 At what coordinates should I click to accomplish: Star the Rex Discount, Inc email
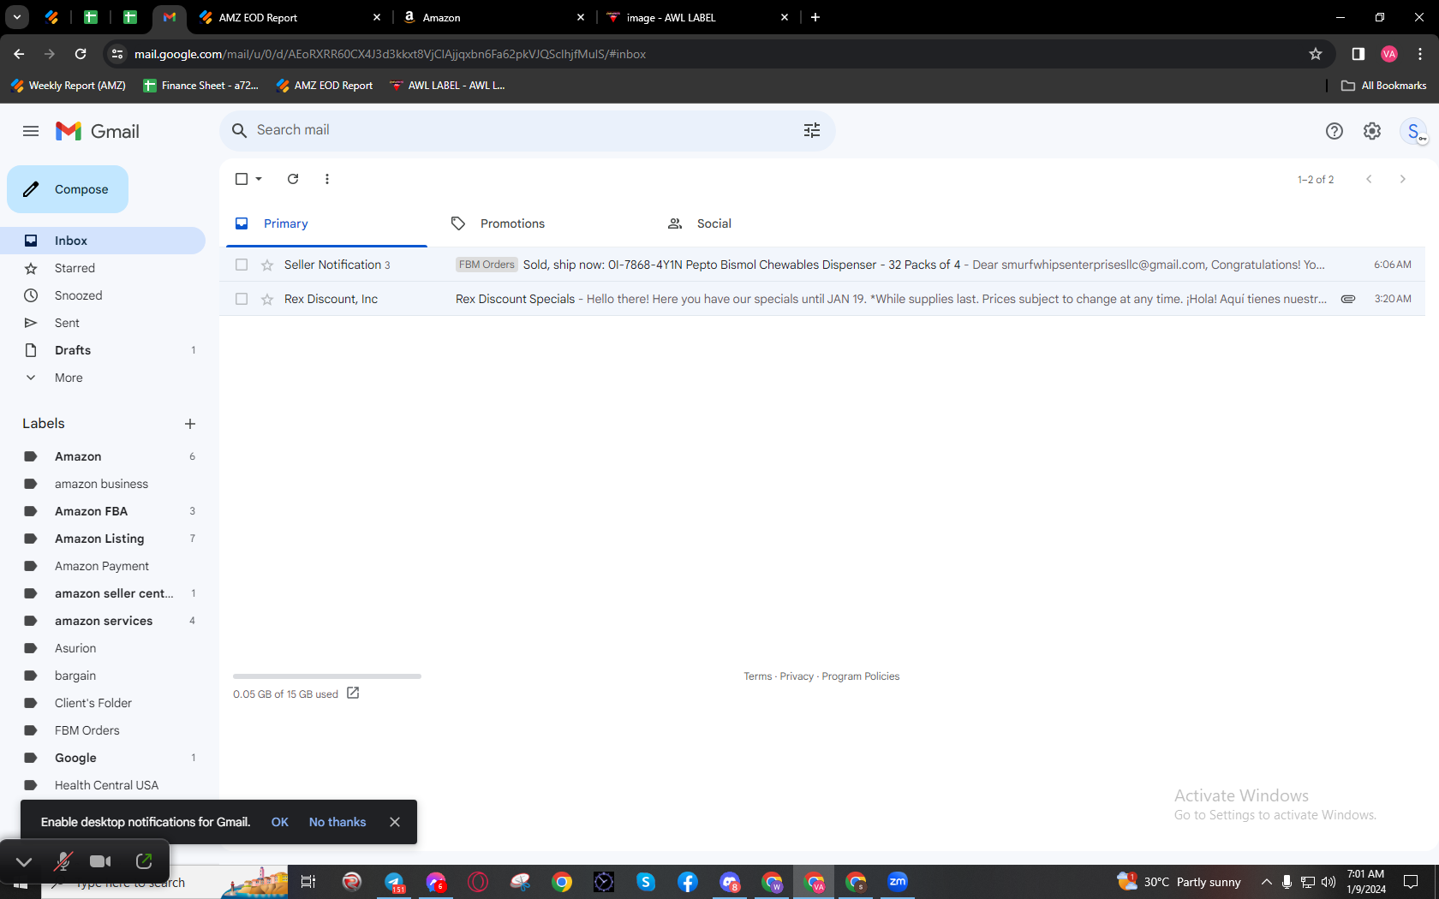[267, 299]
